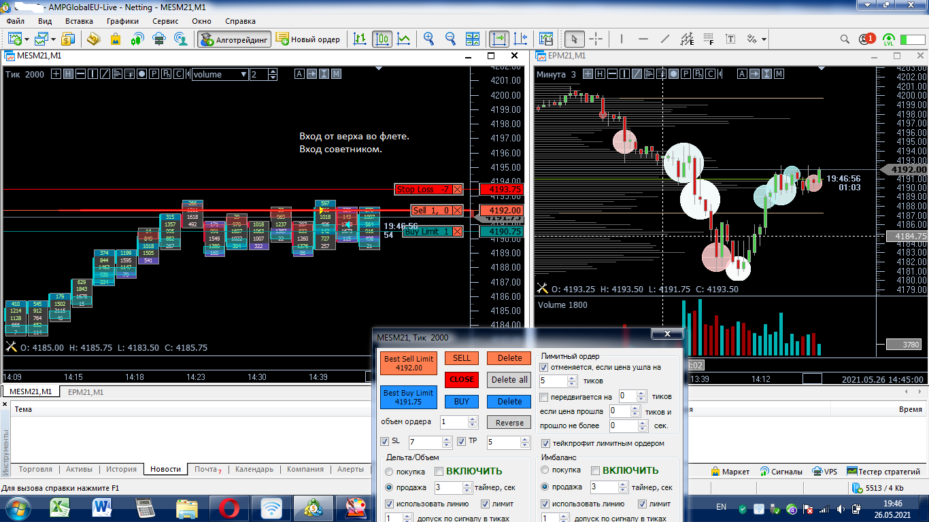This screenshot has width=929, height=522.
Task: Enable ВКЛЮЧИТЬ checkbox in Имбаланс
Action: tap(596, 470)
